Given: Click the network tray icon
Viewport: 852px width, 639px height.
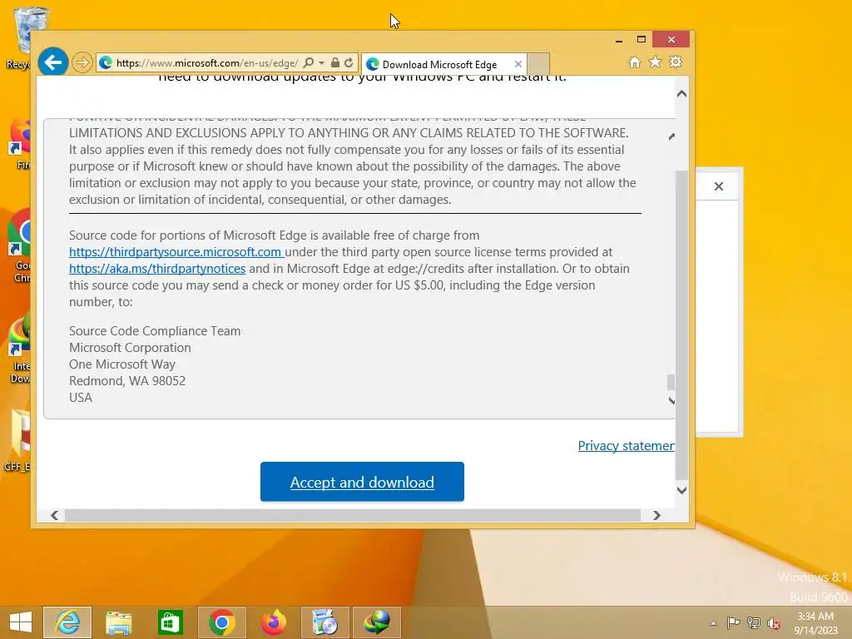Looking at the screenshot, I should click(754, 623).
